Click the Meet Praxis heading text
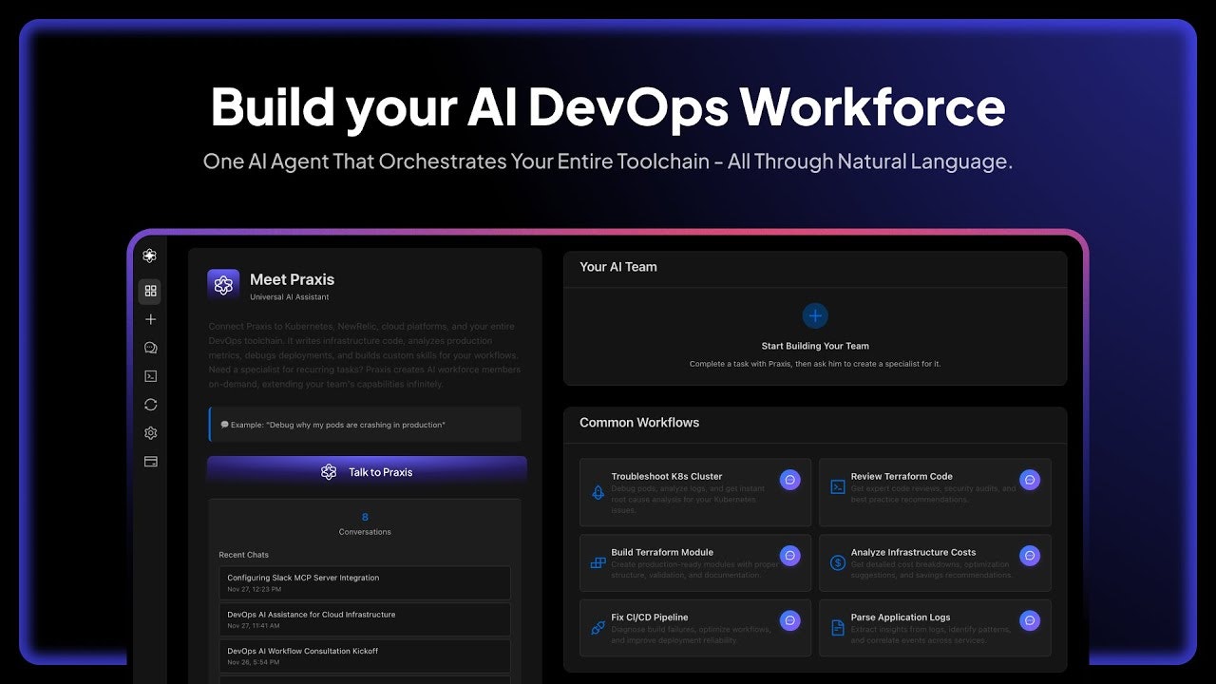The height and width of the screenshot is (684, 1216). coord(292,279)
